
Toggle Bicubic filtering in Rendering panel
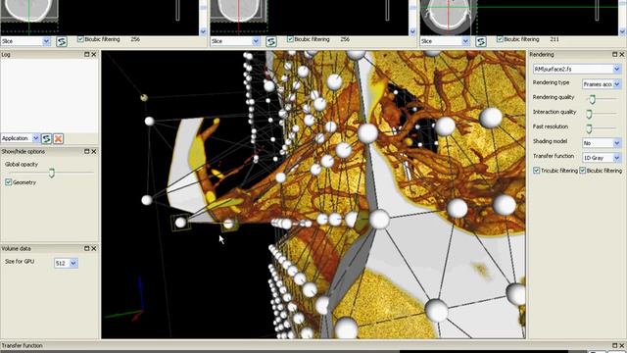(583, 171)
